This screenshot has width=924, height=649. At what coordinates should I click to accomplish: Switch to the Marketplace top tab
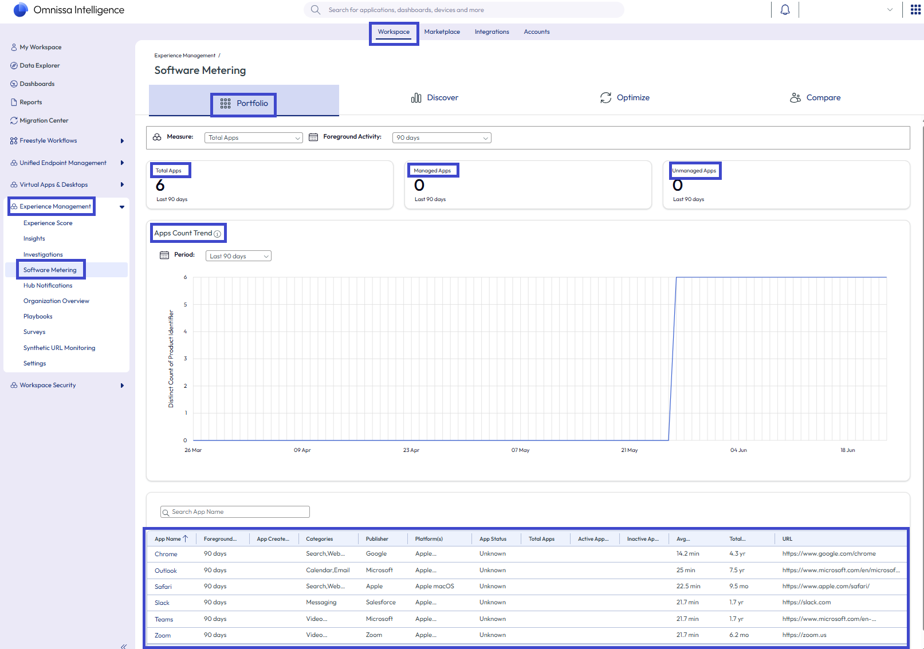click(442, 32)
